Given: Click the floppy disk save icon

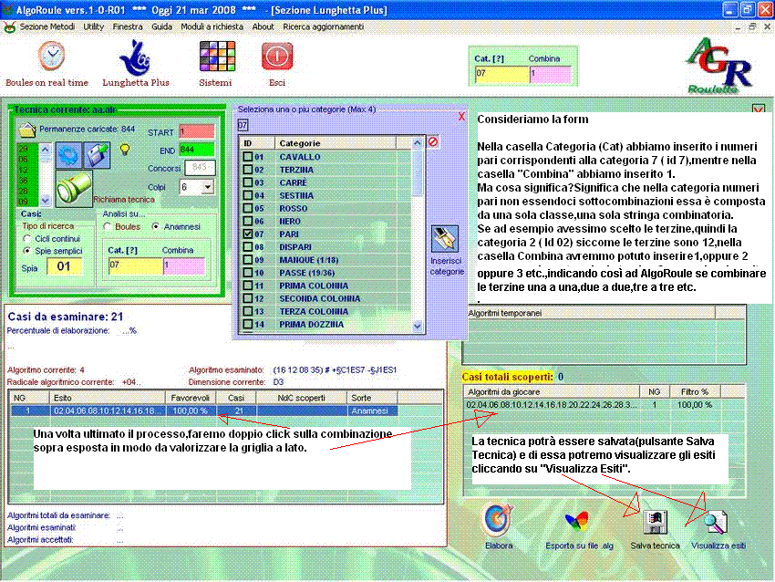Looking at the screenshot, I should tap(97, 155).
